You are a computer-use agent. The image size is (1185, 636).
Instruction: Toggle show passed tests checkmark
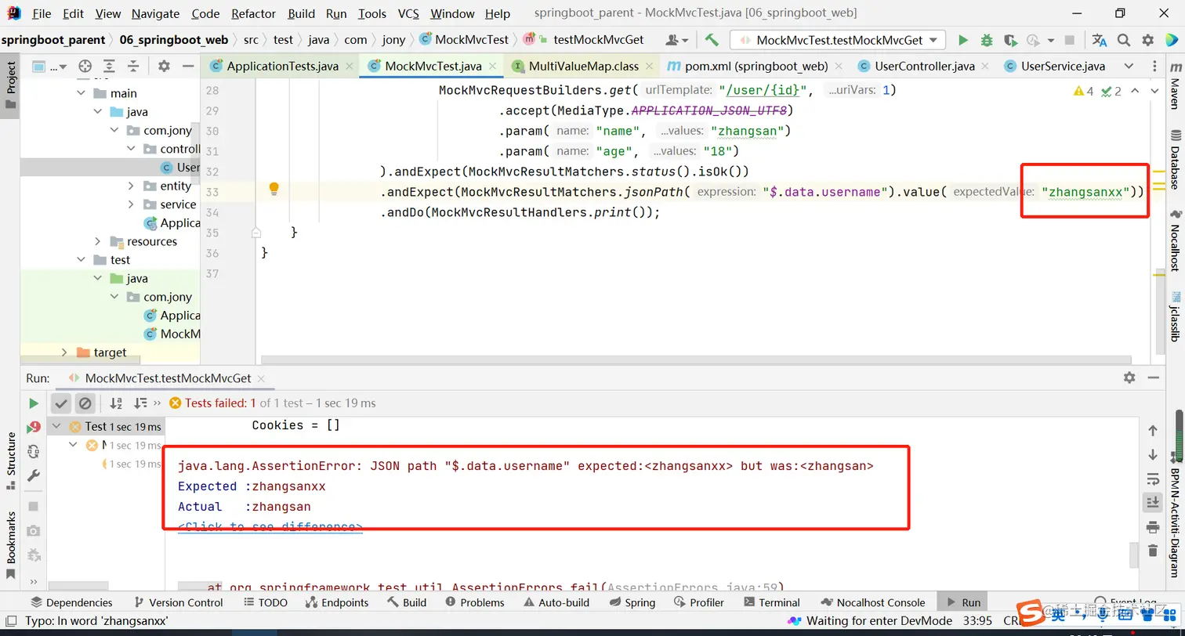60,403
